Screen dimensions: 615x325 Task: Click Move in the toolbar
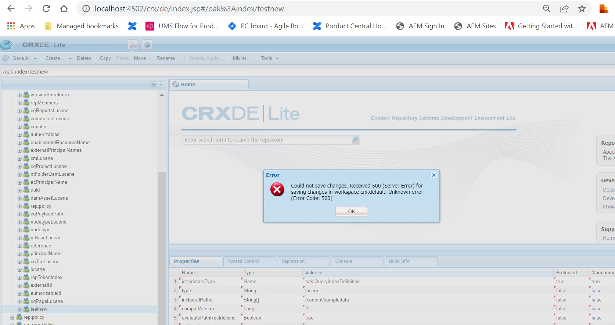pos(142,58)
